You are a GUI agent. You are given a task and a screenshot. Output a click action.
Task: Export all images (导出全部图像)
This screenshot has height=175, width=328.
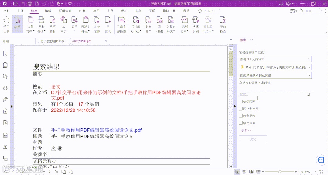tap(122, 25)
